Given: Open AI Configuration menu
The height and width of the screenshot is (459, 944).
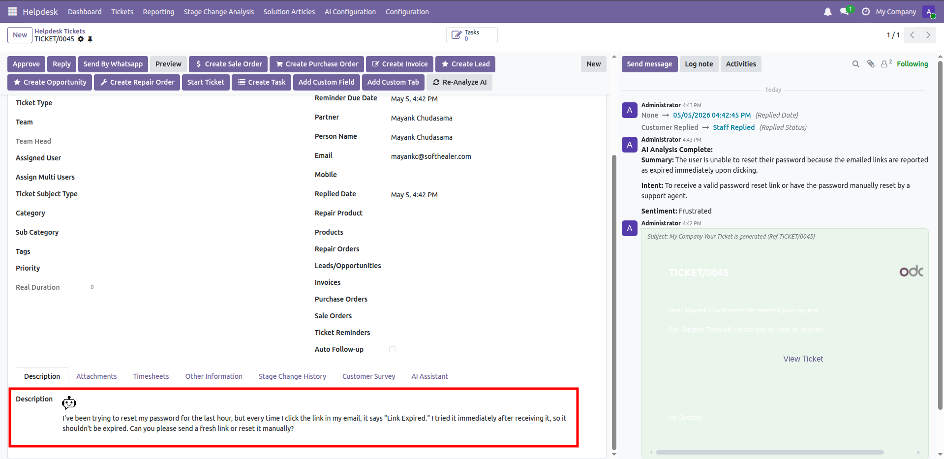Looking at the screenshot, I should [350, 12].
